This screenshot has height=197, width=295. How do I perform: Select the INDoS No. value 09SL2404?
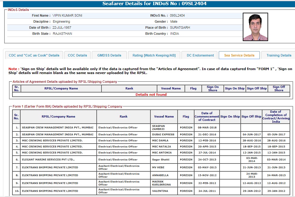(x=177, y=15)
